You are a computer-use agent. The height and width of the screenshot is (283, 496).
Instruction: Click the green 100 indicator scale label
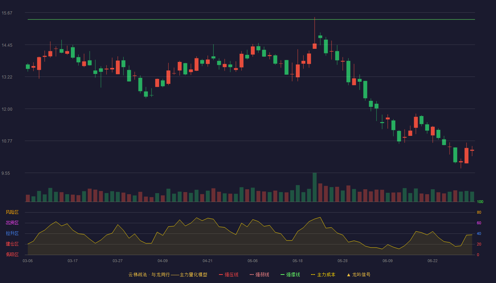click(x=480, y=202)
